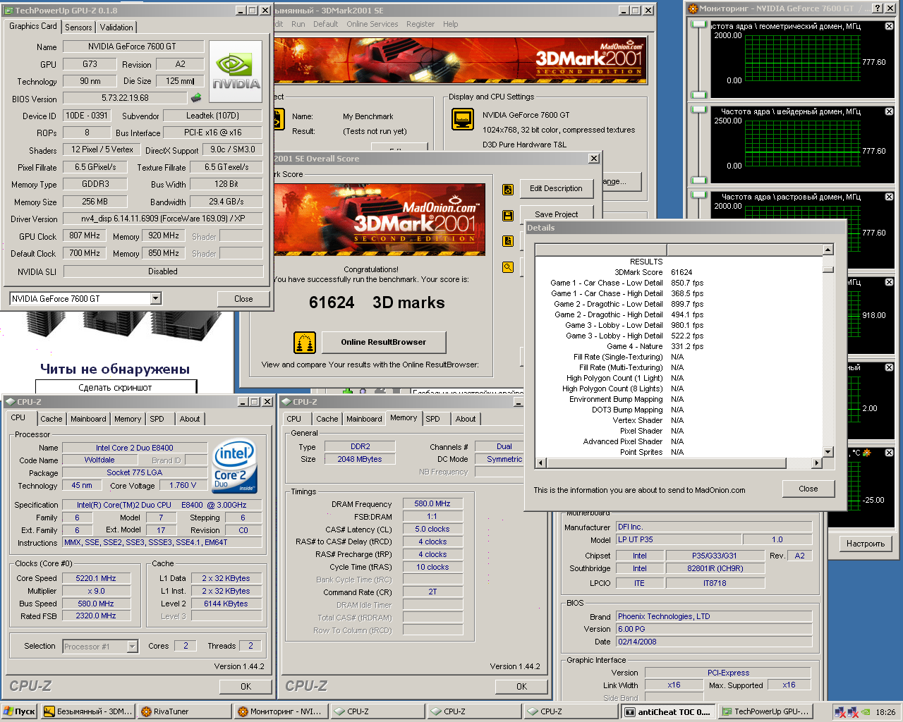The width and height of the screenshot is (903, 722).
Task: Click the Intel Core 2 Duo logo
Action: pos(235,467)
